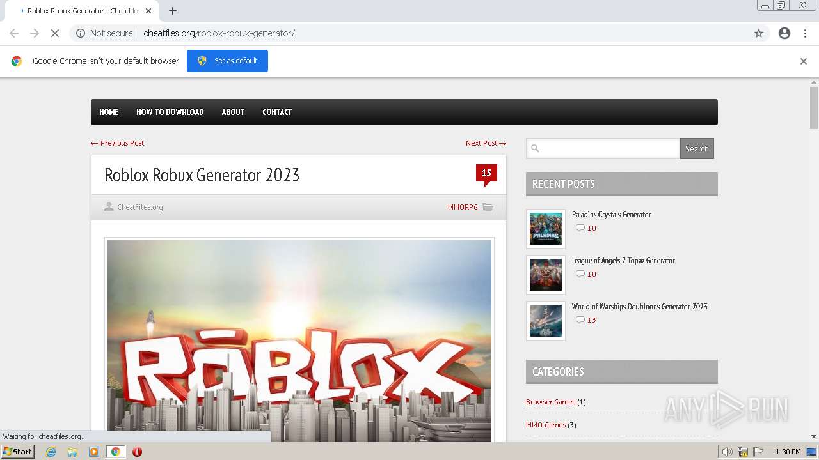Click the scrollbar down arrow
The width and height of the screenshot is (819, 460).
click(x=814, y=436)
